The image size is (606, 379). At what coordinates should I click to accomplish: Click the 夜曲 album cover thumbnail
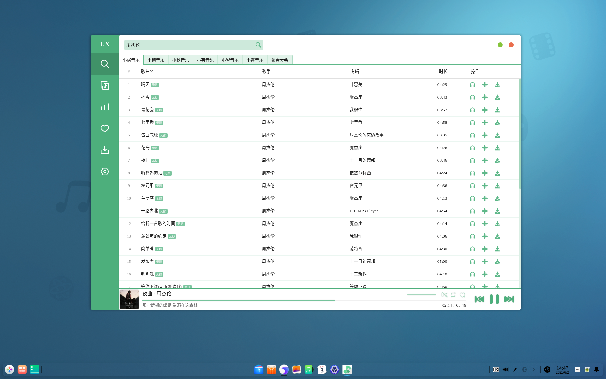[x=129, y=299]
